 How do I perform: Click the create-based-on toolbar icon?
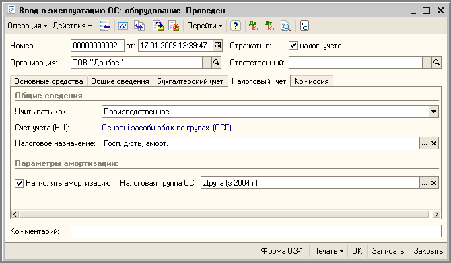tap(139, 26)
